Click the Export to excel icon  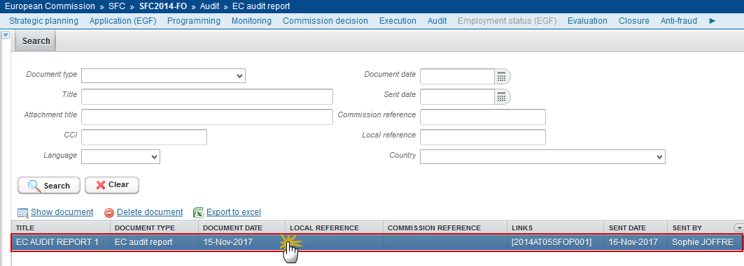click(199, 212)
